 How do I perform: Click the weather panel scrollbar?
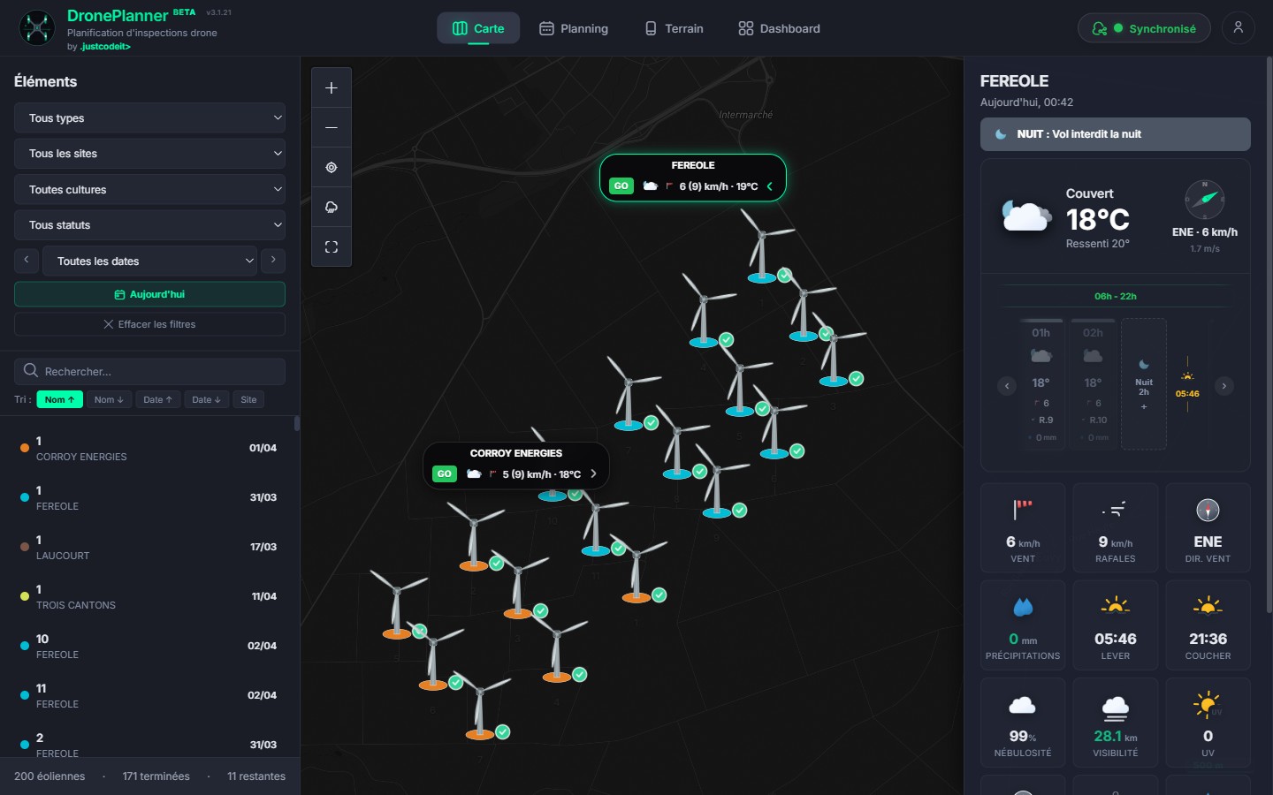click(x=1269, y=336)
